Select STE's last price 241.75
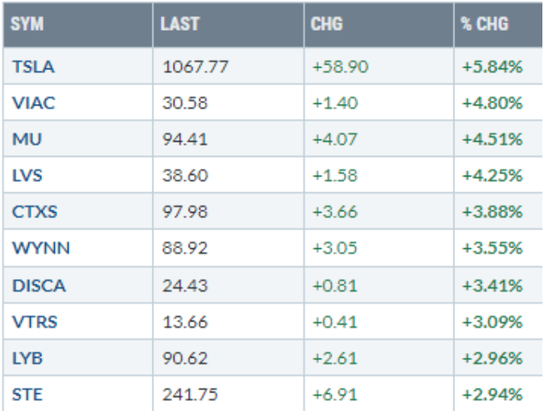This screenshot has height=411, width=544. pos(190,395)
